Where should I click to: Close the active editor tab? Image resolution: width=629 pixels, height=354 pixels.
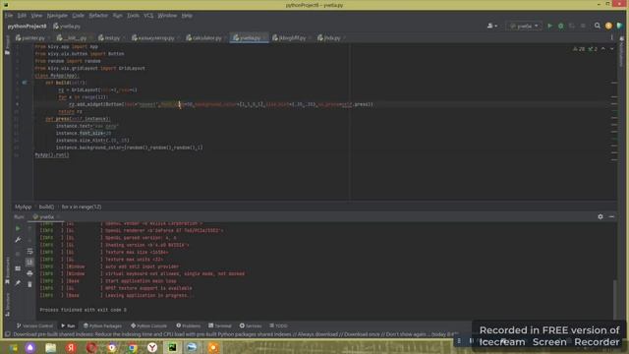click(x=263, y=37)
